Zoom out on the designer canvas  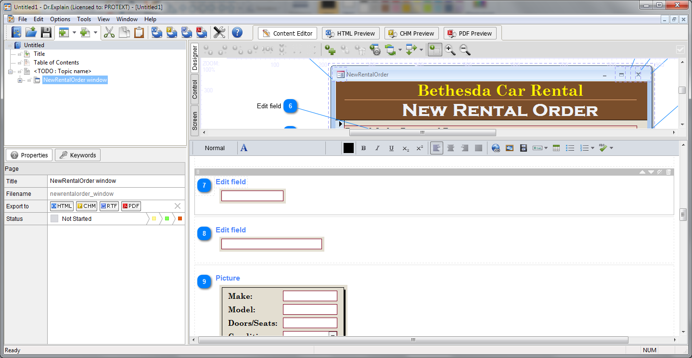point(464,49)
